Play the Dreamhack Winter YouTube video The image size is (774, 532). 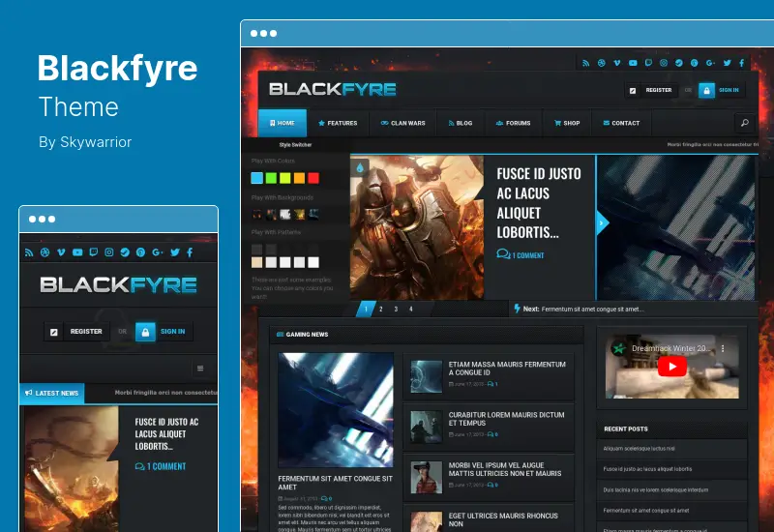670,366
